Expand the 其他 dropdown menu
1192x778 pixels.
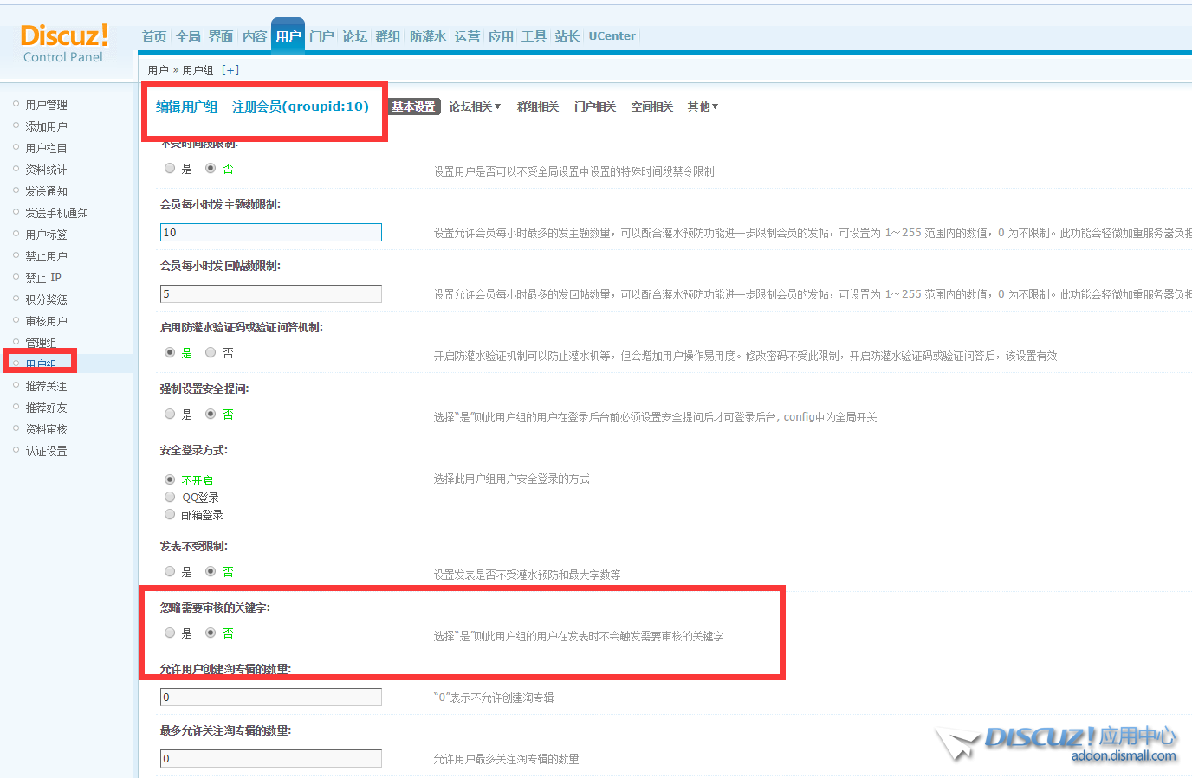click(x=703, y=106)
